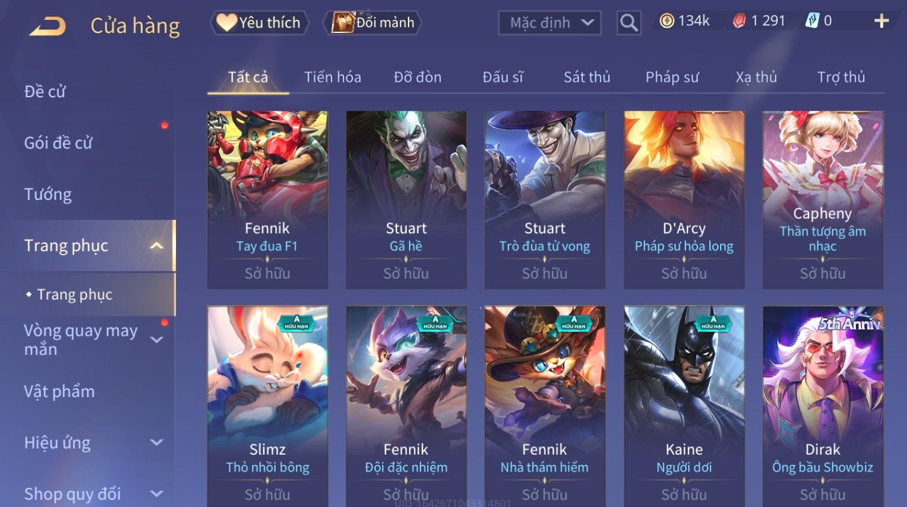The image size is (907, 507).
Task: Click the blue voucher currency icon
Action: click(812, 21)
